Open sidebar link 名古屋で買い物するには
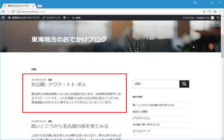The image size is (224, 140). [146, 125]
